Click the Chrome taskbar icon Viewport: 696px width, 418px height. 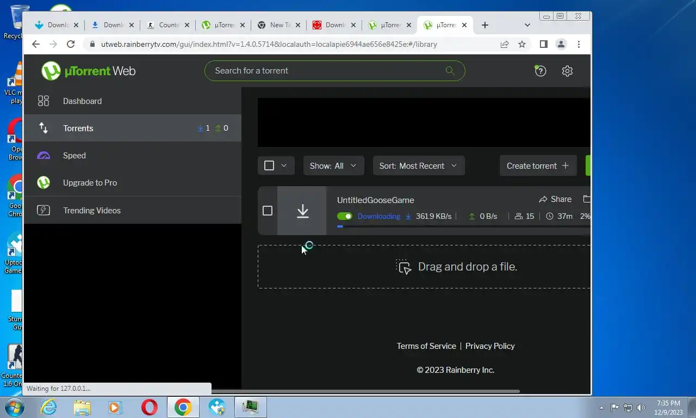click(183, 407)
